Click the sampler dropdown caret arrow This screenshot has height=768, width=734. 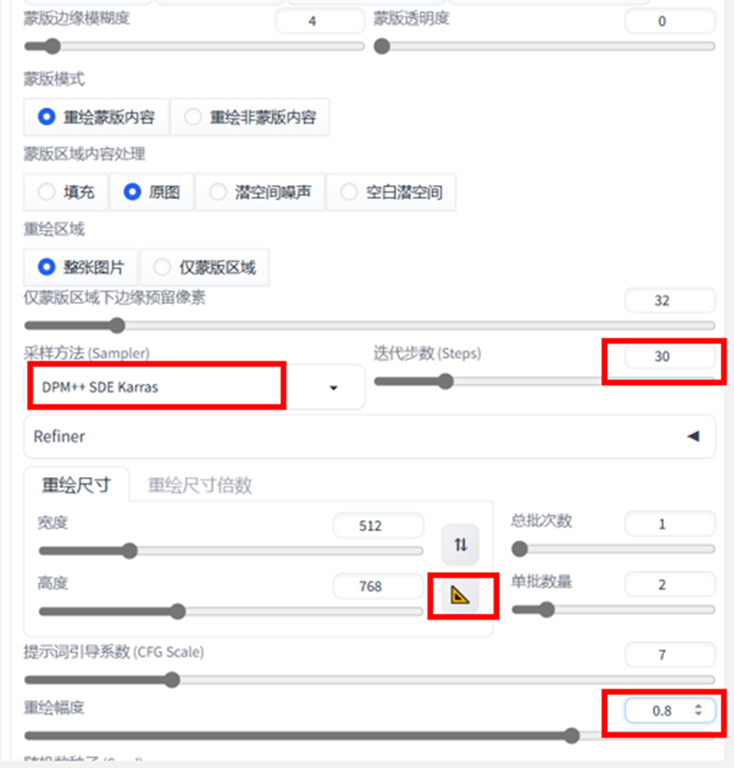333,388
